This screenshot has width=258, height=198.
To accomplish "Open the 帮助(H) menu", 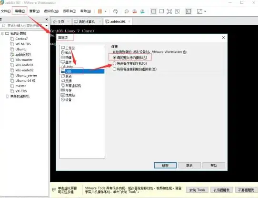I will tap(86, 11).
